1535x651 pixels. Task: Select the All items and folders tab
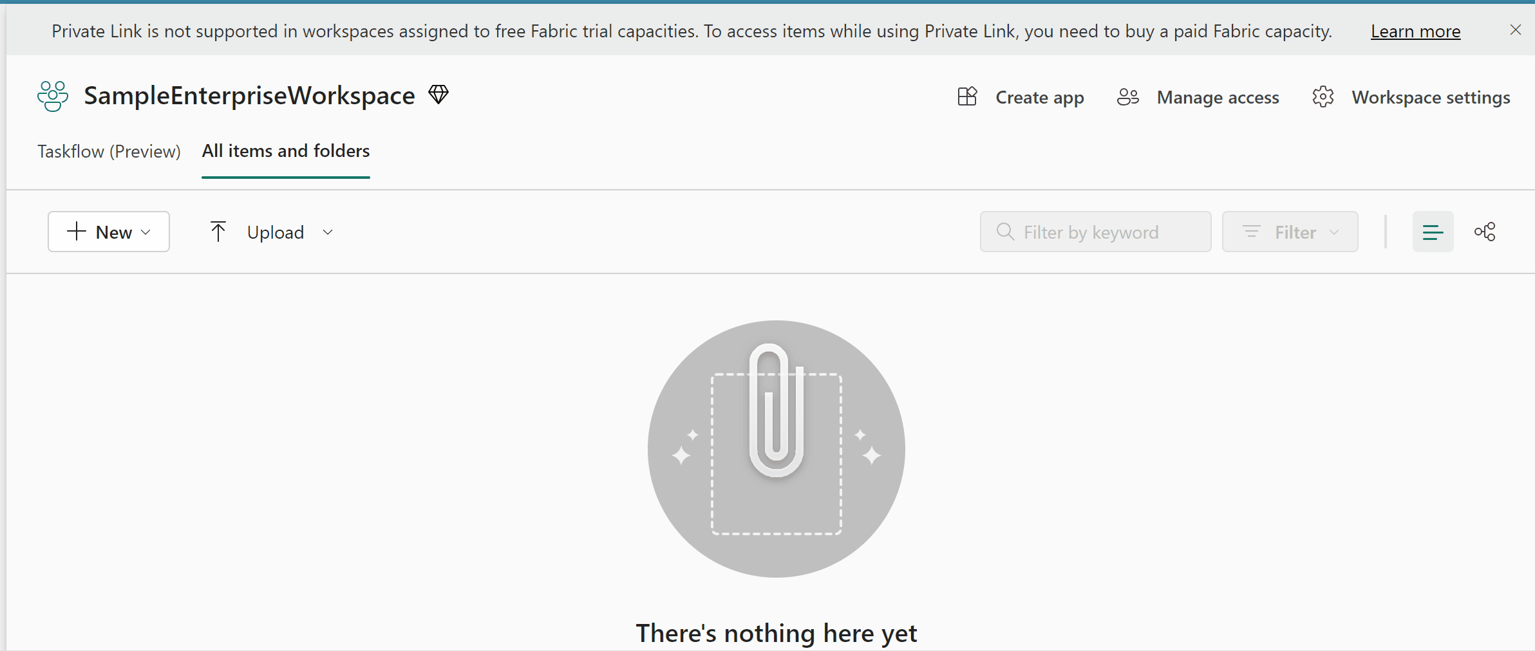285,151
